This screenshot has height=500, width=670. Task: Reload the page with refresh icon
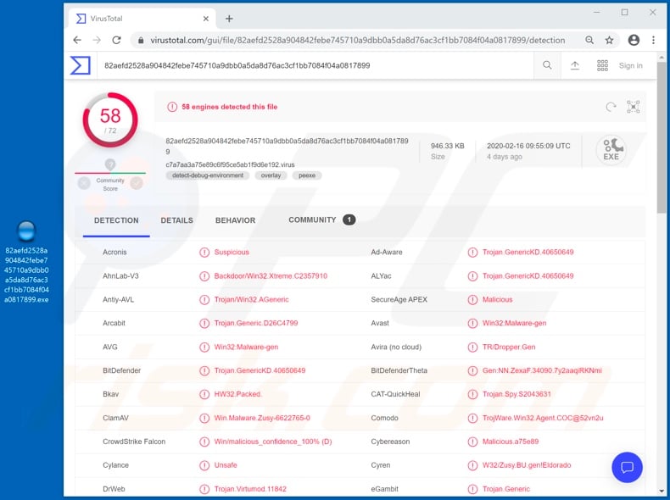coord(116,40)
